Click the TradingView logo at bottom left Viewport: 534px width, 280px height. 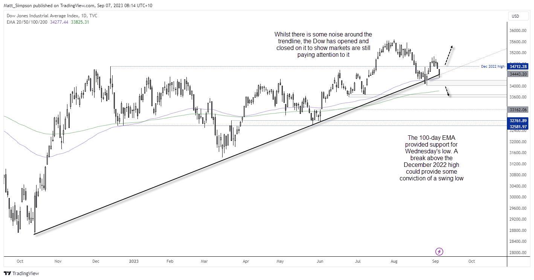click(x=21, y=274)
